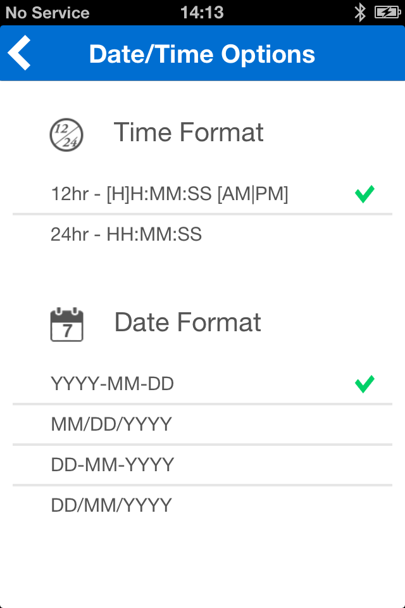
Task: Tap the battery charging indicator
Action: point(387,12)
